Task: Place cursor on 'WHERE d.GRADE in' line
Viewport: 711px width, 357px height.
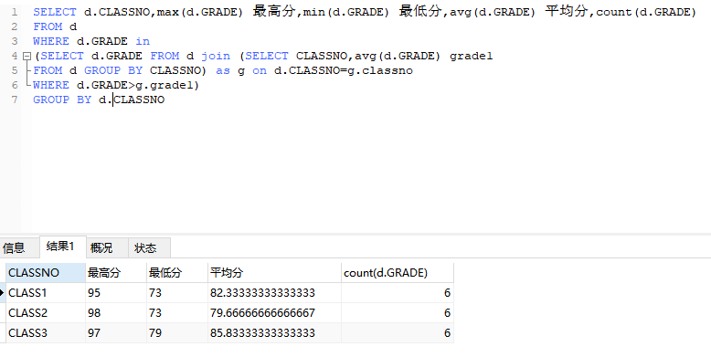Action: click(x=91, y=41)
